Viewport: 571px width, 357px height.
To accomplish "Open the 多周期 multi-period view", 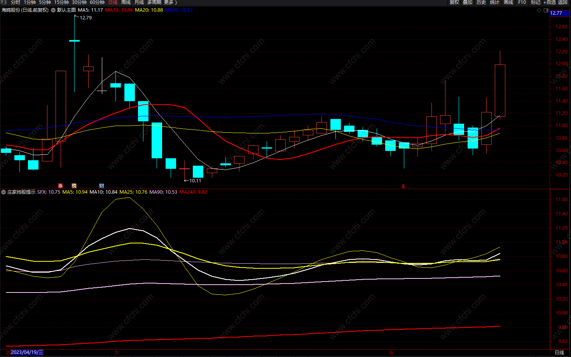I will pyautogui.click(x=154, y=2).
